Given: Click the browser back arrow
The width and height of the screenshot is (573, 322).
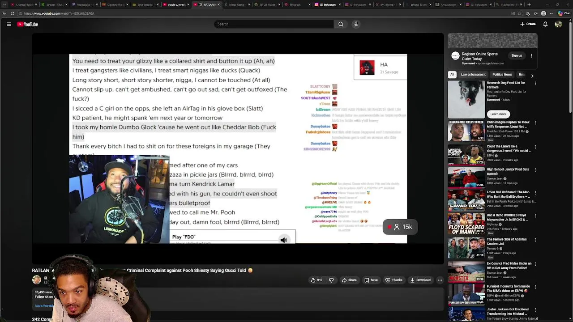Looking at the screenshot, I should (4, 13).
